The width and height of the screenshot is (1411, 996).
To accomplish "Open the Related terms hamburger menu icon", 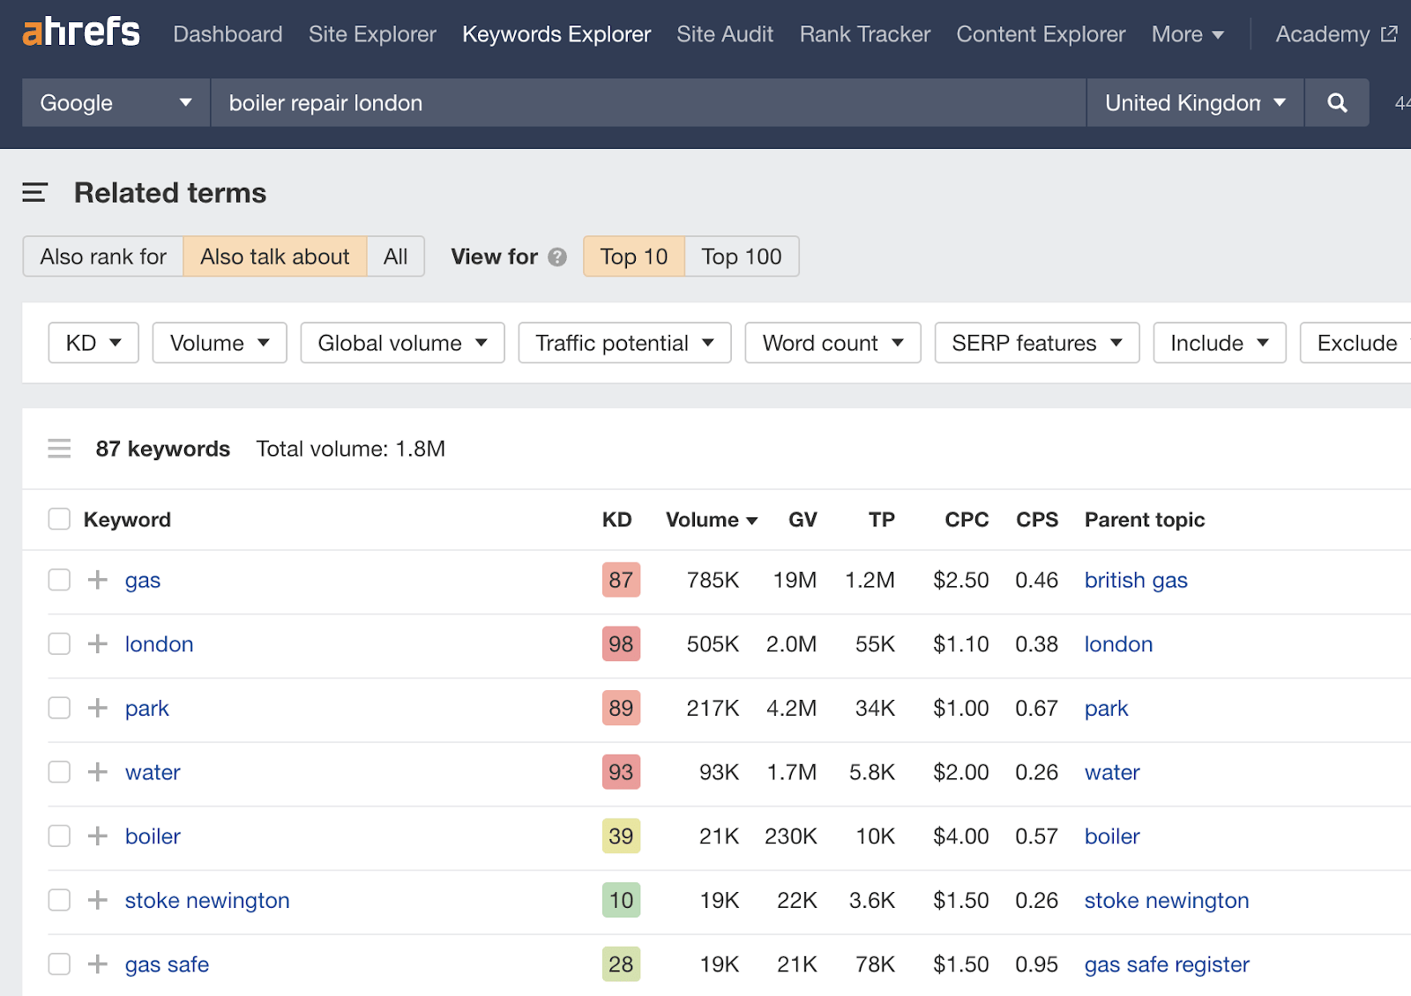I will tap(34, 192).
